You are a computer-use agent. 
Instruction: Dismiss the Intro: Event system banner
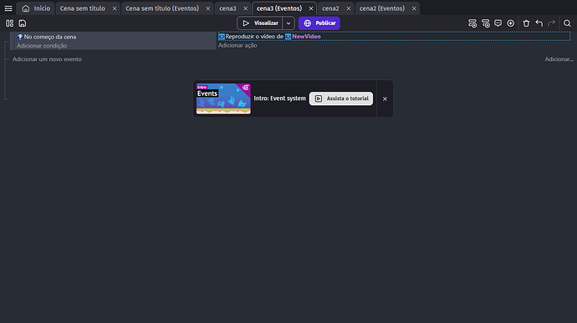pyautogui.click(x=385, y=98)
